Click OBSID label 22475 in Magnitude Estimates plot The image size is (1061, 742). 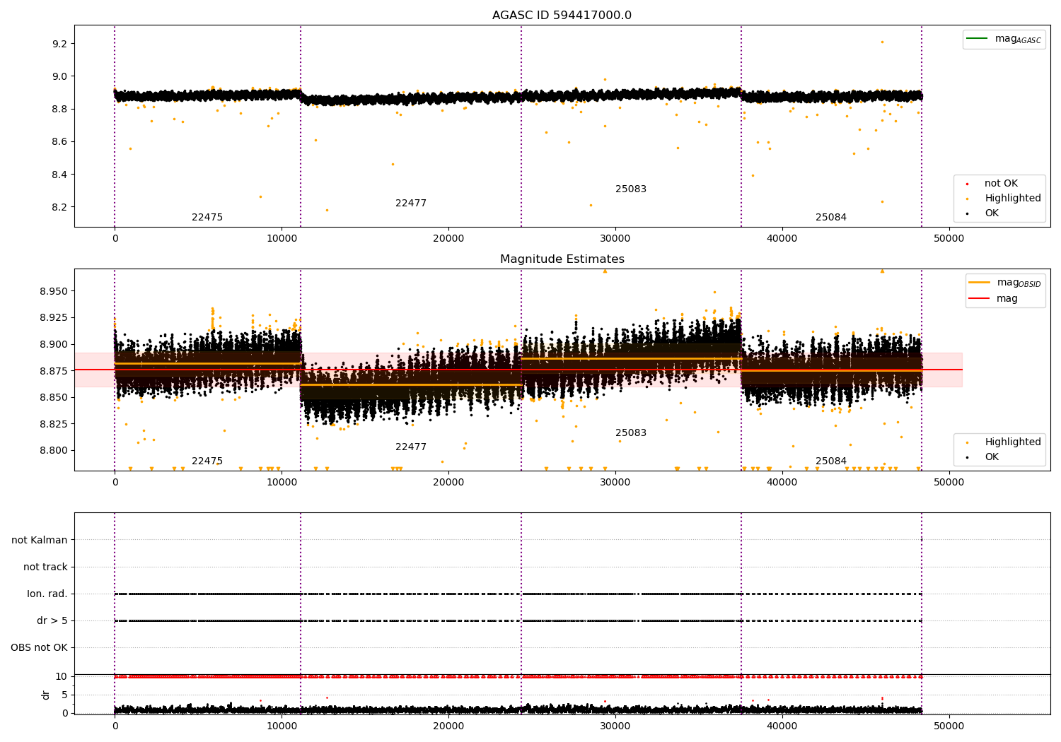pyautogui.click(x=207, y=461)
